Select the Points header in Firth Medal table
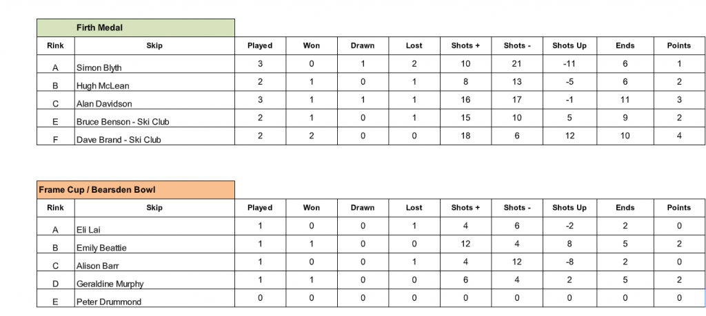This screenshot has width=706, height=316. pos(678,45)
